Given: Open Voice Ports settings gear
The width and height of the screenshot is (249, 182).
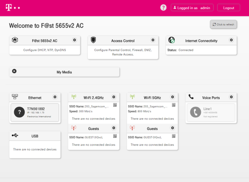Looking at the screenshot, I should pos(231,97).
